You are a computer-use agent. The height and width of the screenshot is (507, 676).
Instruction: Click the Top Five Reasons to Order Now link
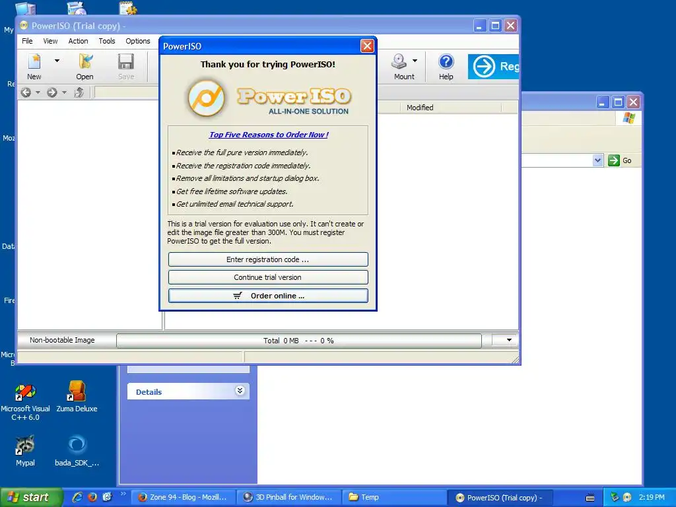[x=269, y=135]
